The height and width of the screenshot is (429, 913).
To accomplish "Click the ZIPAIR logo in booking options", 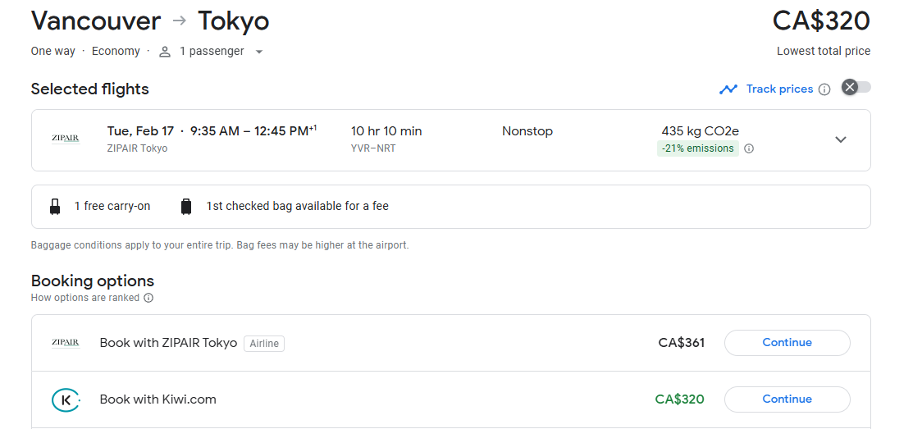I will [66, 343].
